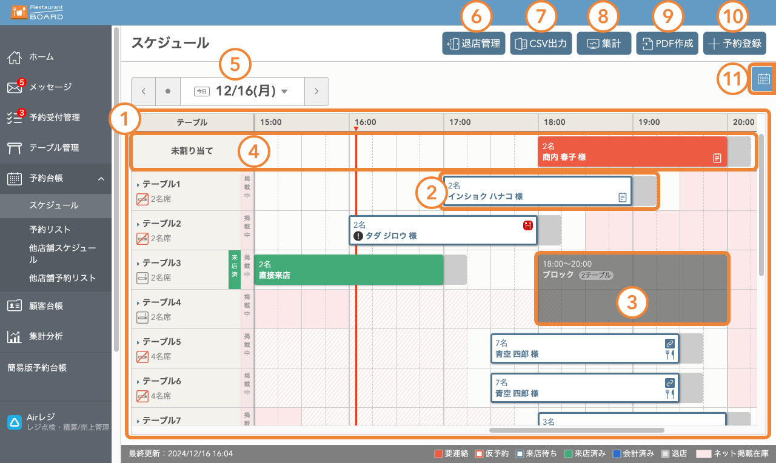
Task: Select 他店舗スケジュール submenu item
Action: click(62, 254)
